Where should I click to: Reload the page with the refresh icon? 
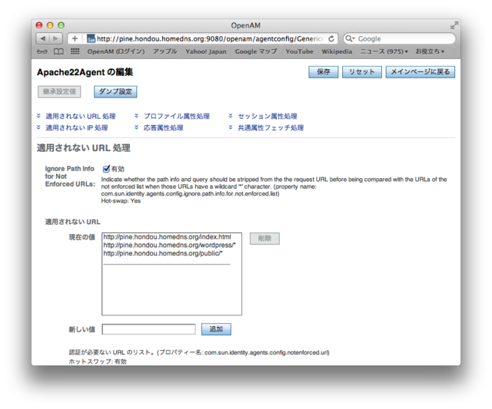click(x=331, y=38)
